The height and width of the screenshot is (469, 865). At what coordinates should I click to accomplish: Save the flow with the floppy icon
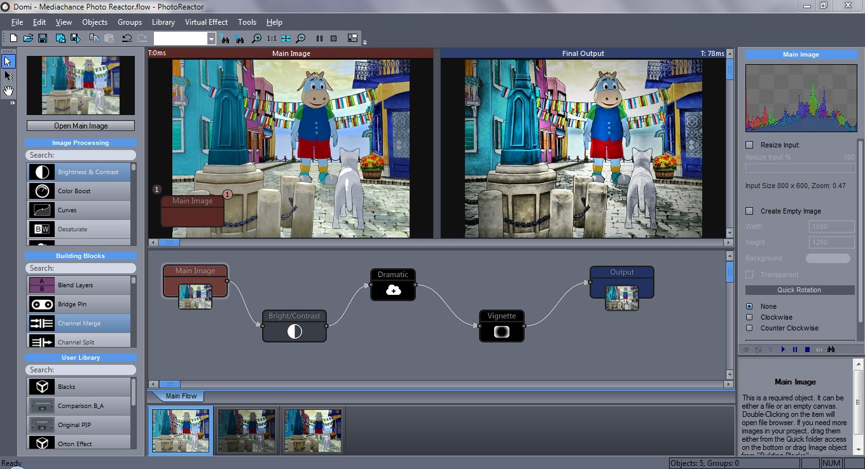(x=43, y=39)
